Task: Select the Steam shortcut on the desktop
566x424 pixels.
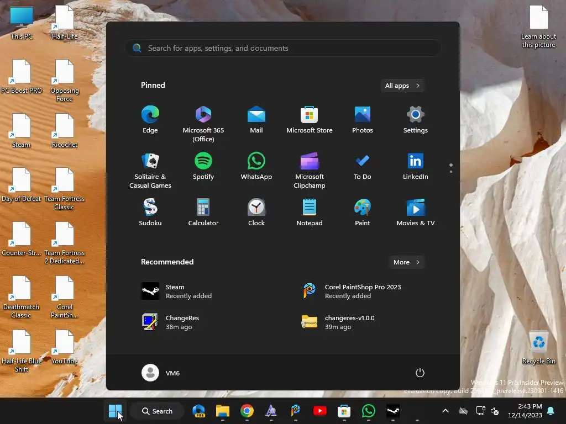Action: [x=22, y=130]
